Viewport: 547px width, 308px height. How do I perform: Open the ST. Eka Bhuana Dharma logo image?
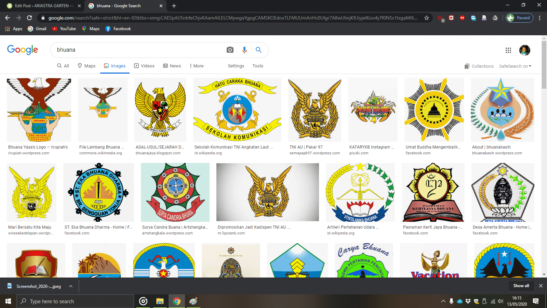coord(98,192)
